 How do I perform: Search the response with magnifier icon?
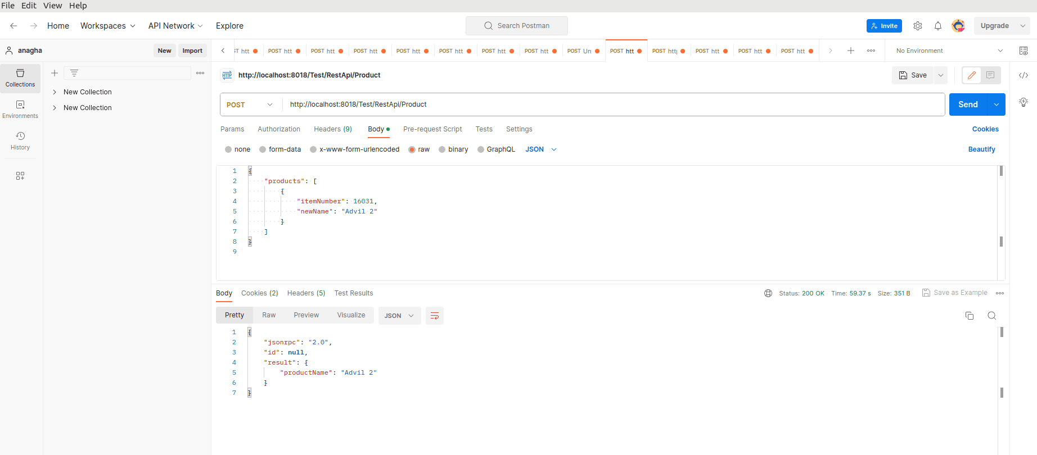click(992, 316)
